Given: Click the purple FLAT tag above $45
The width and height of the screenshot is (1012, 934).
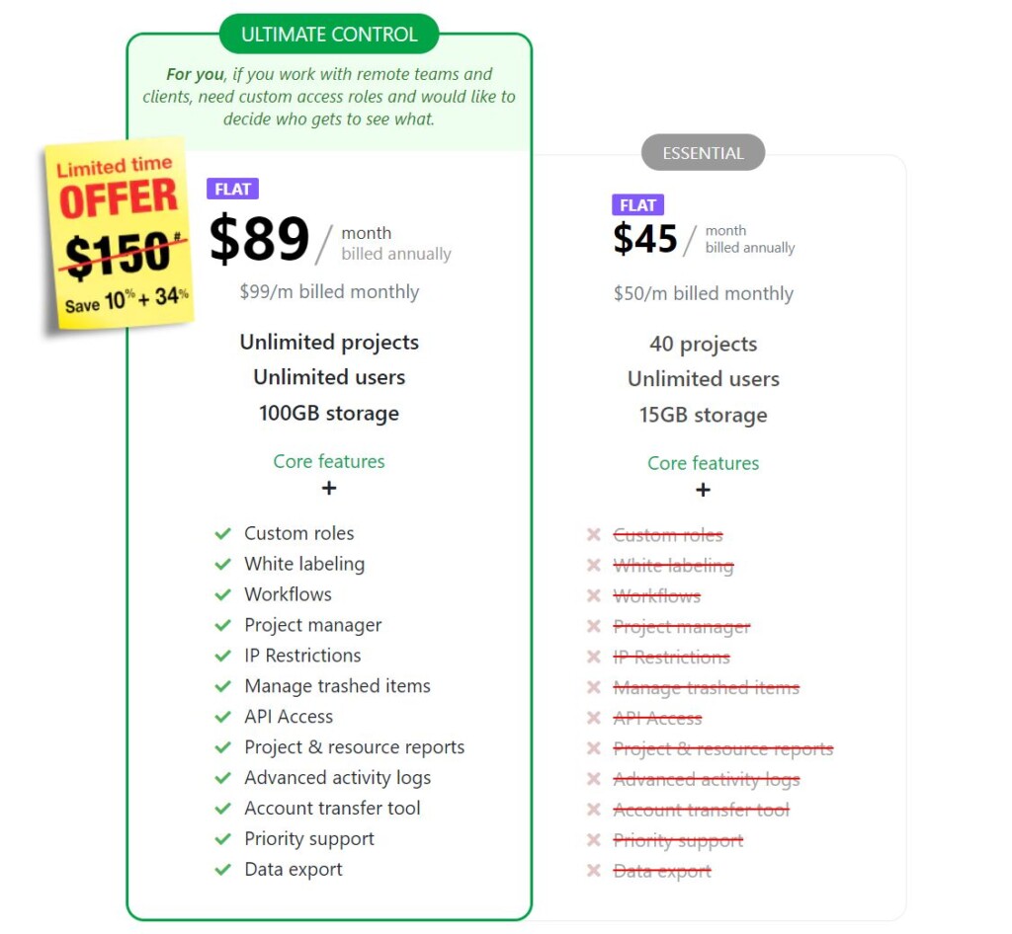Looking at the screenshot, I should [637, 205].
